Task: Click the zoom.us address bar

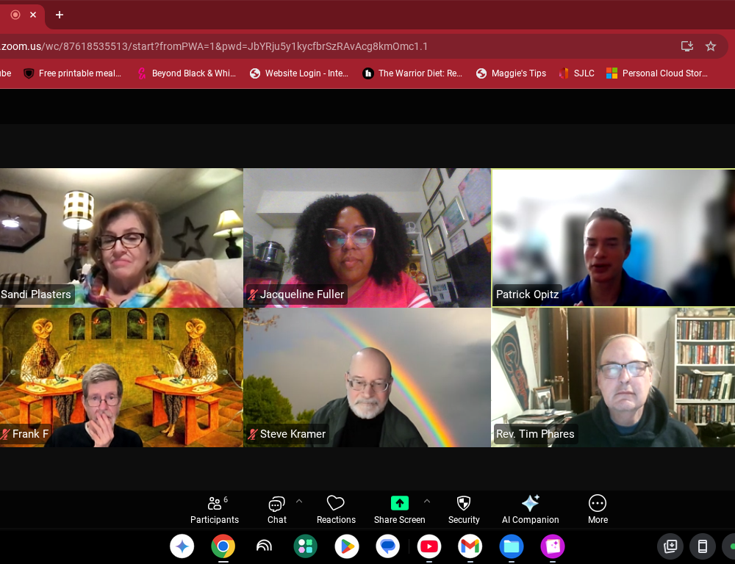Action: (294, 46)
